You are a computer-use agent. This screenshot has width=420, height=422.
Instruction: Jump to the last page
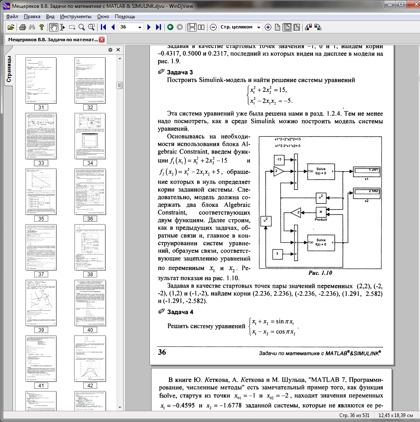coord(159,27)
